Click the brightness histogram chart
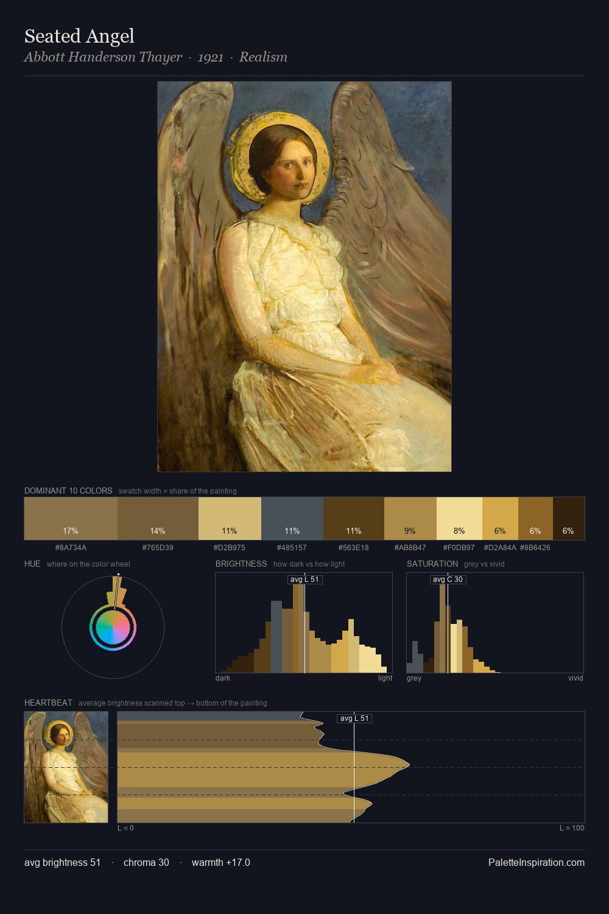609x914 pixels. pyautogui.click(x=304, y=623)
